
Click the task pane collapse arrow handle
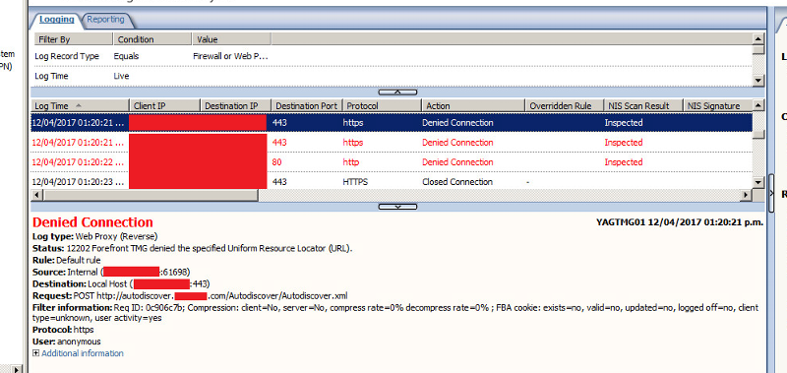(772, 194)
